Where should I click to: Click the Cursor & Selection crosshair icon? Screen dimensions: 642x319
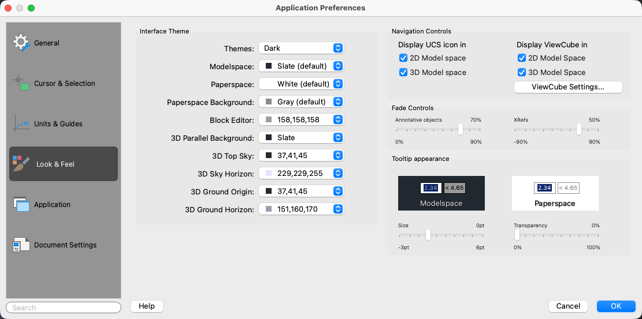[21, 83]
